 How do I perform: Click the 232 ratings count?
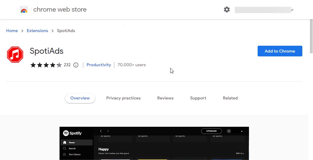[x=67, y=65]
